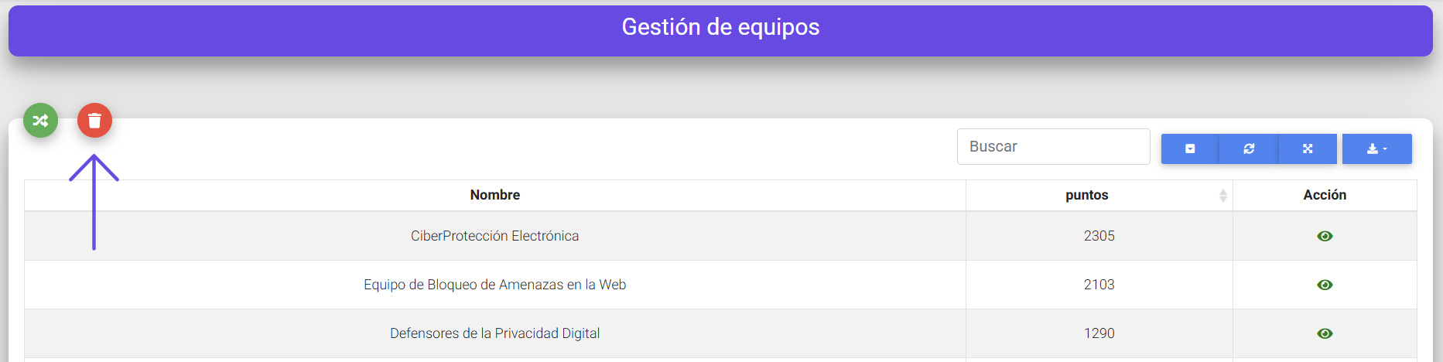Open the column toggle caret dropdown
Viewport: 1443px width, 362px height.
click(x=1190, y=149)
